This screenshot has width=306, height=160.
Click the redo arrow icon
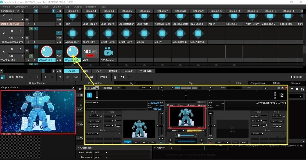[130, 77]
